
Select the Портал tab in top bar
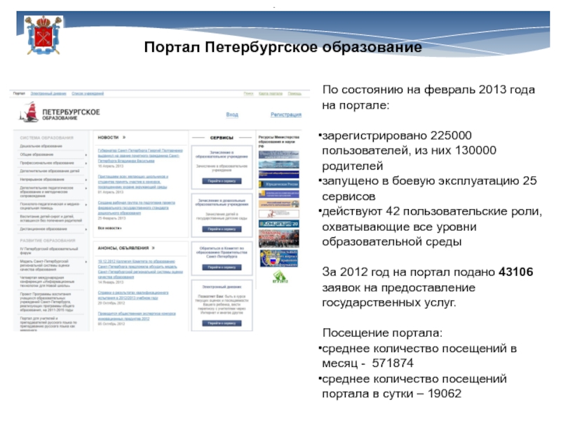click(x=19, y=93)
